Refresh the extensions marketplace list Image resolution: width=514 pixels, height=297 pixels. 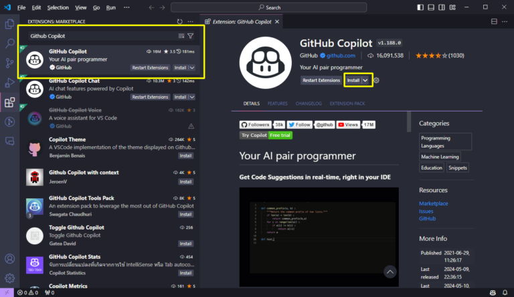pos(179,21)
